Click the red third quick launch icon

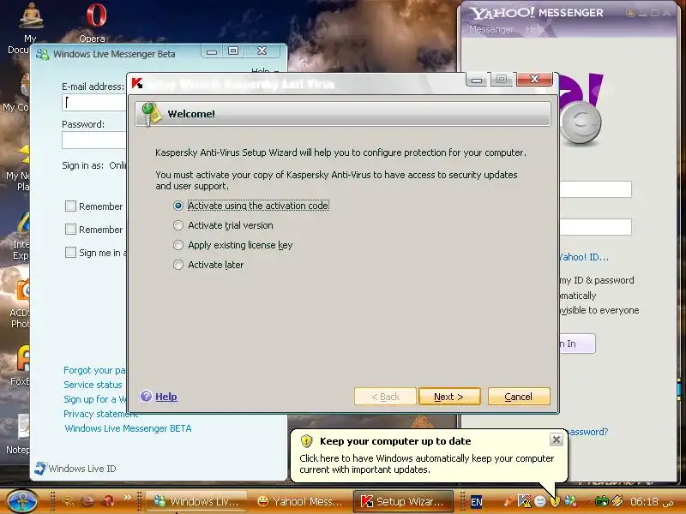pyautogui.click(x=108, y=501)
